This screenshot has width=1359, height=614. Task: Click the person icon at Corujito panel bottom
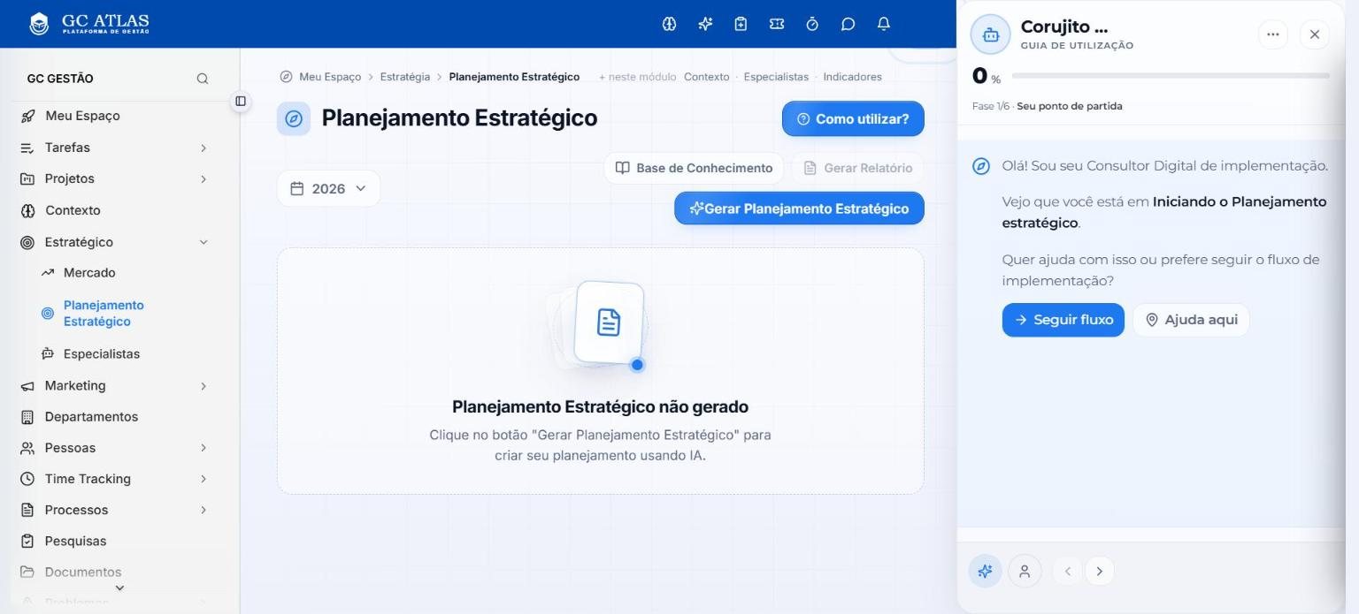pos(1025,571)
